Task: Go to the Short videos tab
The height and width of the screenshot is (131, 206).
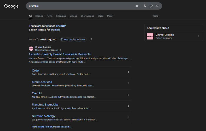Action: [87, 16]
